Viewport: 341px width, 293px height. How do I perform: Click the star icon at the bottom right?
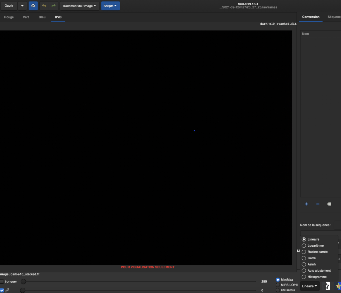point(339,286)
